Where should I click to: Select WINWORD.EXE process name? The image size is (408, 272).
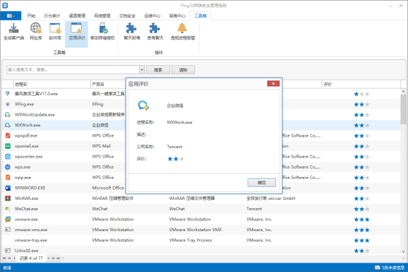click(30, 188)
